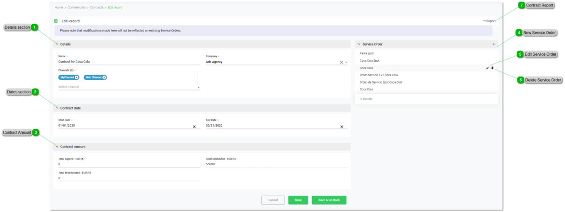The image size is (565, 212).
Task: Clear the Company selection
Action: (341, 62)
